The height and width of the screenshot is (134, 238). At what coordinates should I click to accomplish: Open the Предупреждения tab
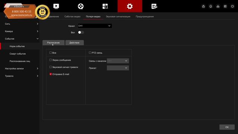(x=145, y=16)
